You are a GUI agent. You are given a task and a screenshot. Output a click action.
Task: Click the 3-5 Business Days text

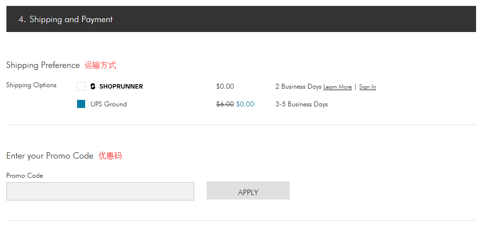pyautogui.click(x=302, y=104)
